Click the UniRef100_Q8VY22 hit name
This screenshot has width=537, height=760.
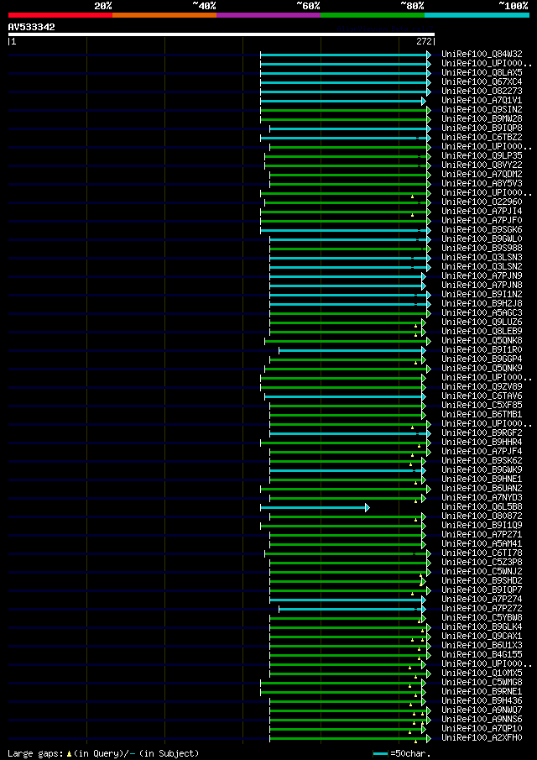(x=482, y=165)
